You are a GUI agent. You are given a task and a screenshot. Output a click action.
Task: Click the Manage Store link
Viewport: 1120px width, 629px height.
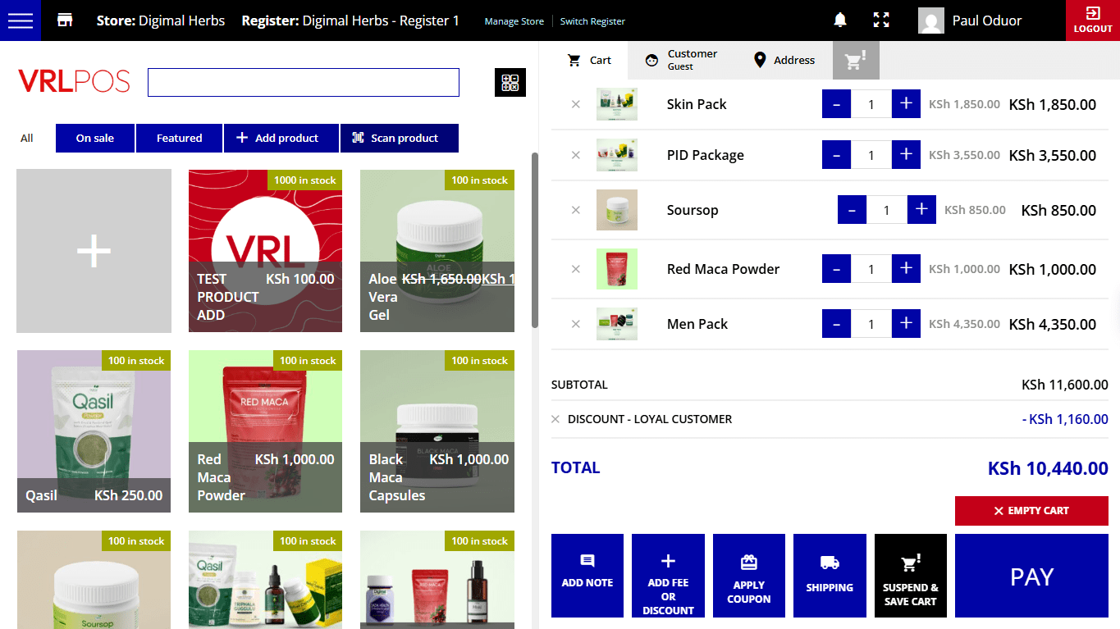[514, 21]
